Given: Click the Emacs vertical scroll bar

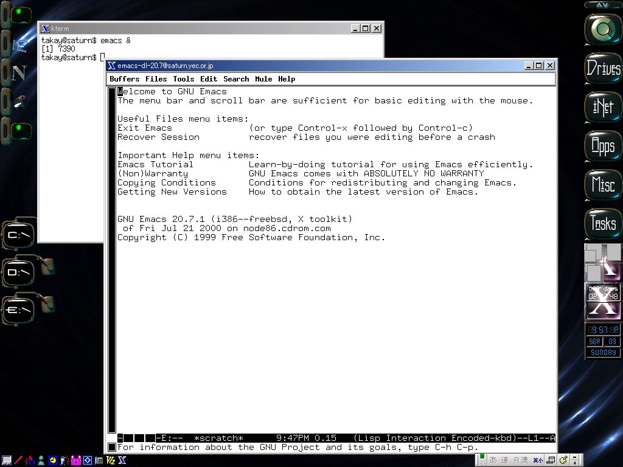Looking at the screenshot, I should (112, 260).
